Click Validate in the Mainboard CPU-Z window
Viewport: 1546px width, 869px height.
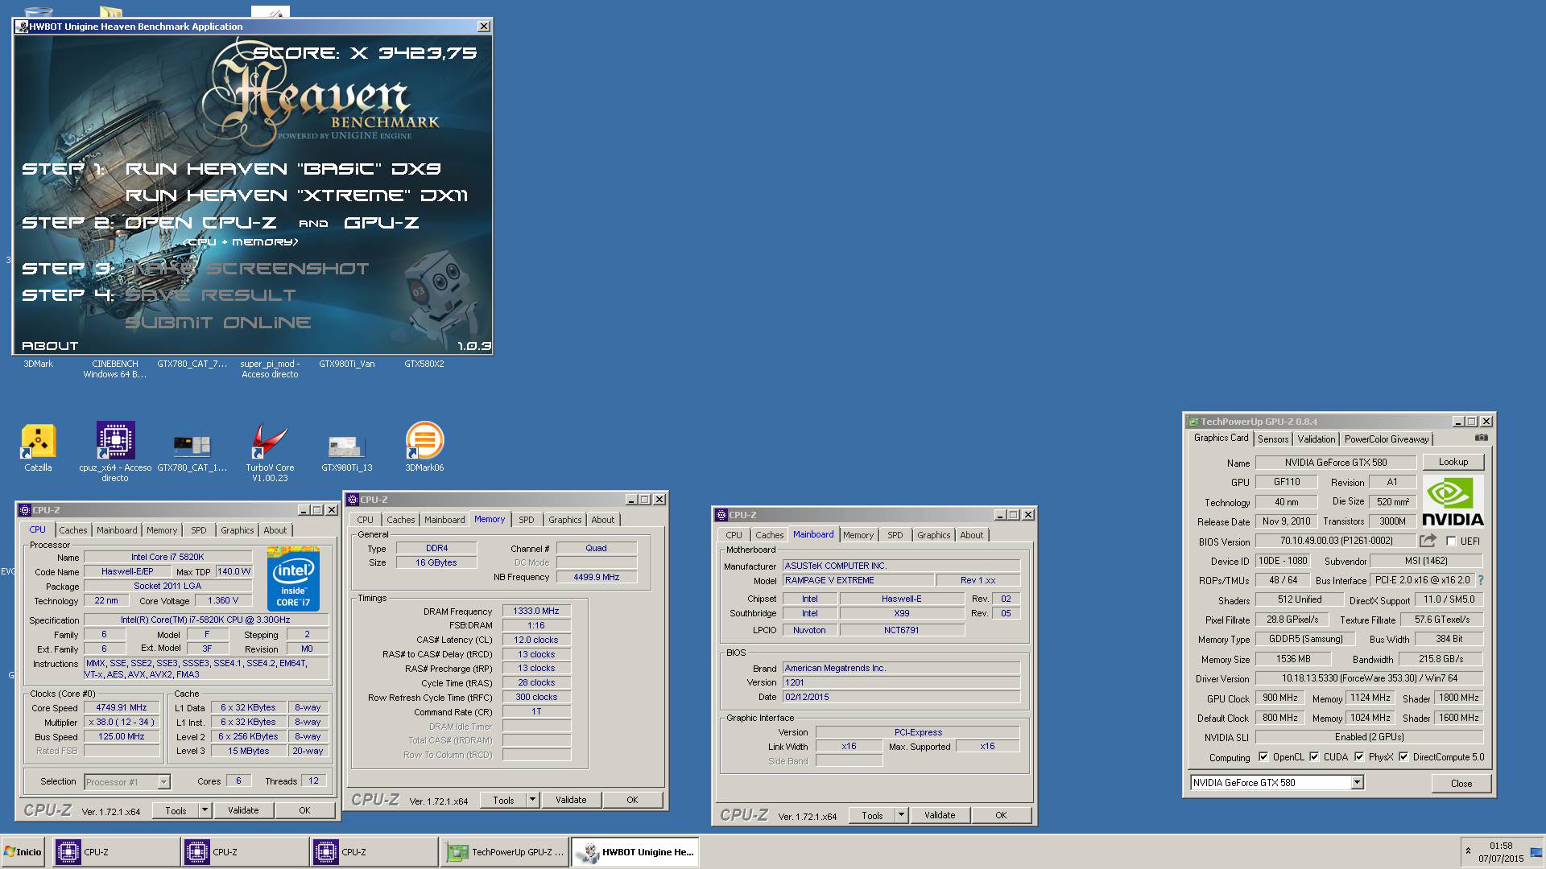tap(940, 815)
